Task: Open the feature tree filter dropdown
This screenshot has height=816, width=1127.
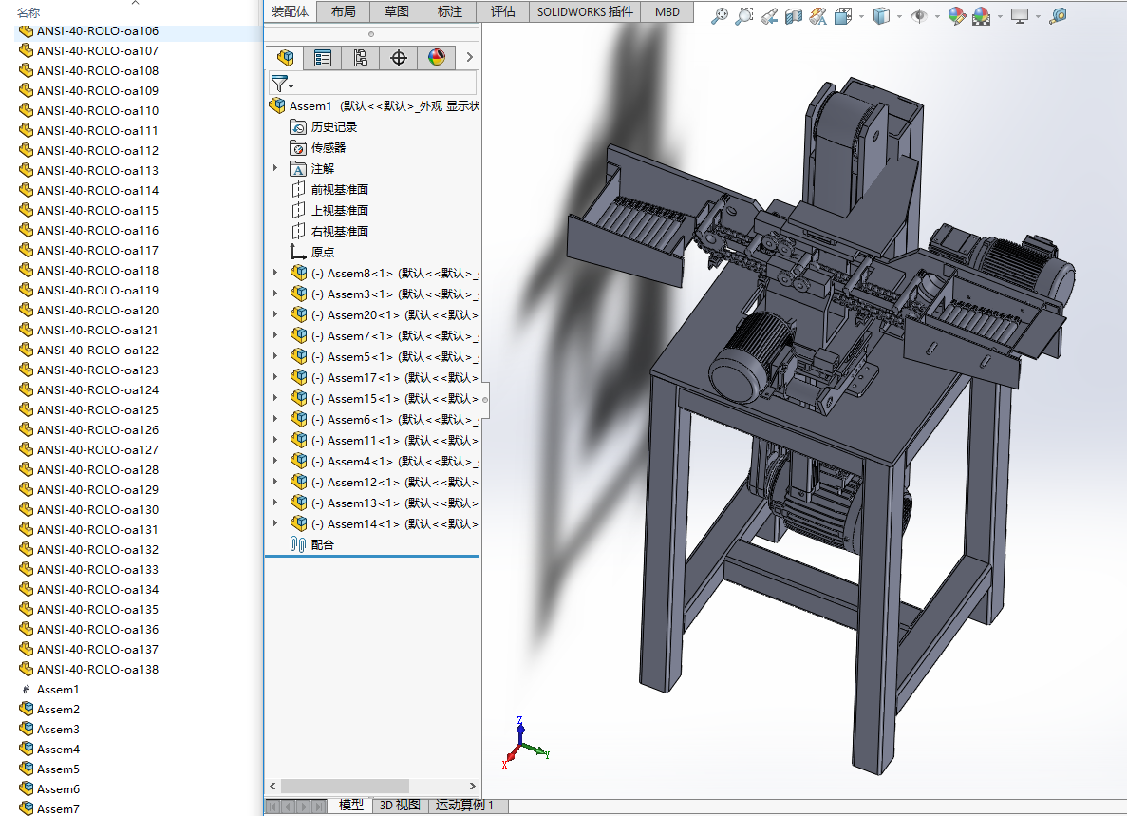Action: 282,84
